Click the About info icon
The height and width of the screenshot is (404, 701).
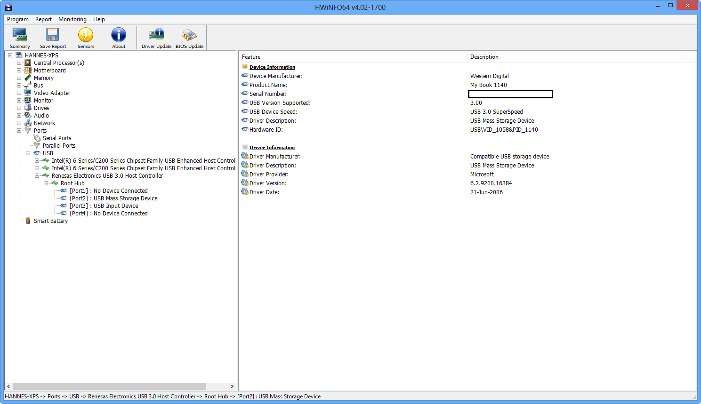pos(119,35)
